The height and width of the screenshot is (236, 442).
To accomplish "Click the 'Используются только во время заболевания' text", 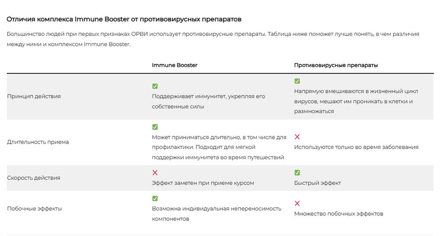I will click(356, 147).
